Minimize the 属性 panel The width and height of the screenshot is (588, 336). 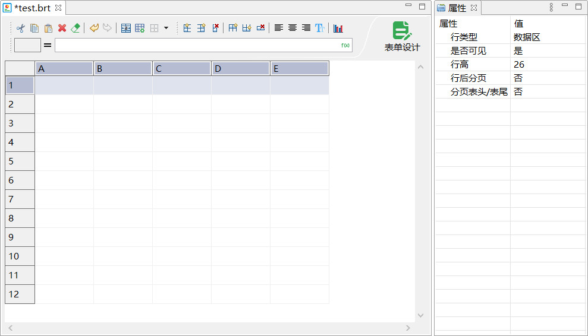click(x=565, y=5)
